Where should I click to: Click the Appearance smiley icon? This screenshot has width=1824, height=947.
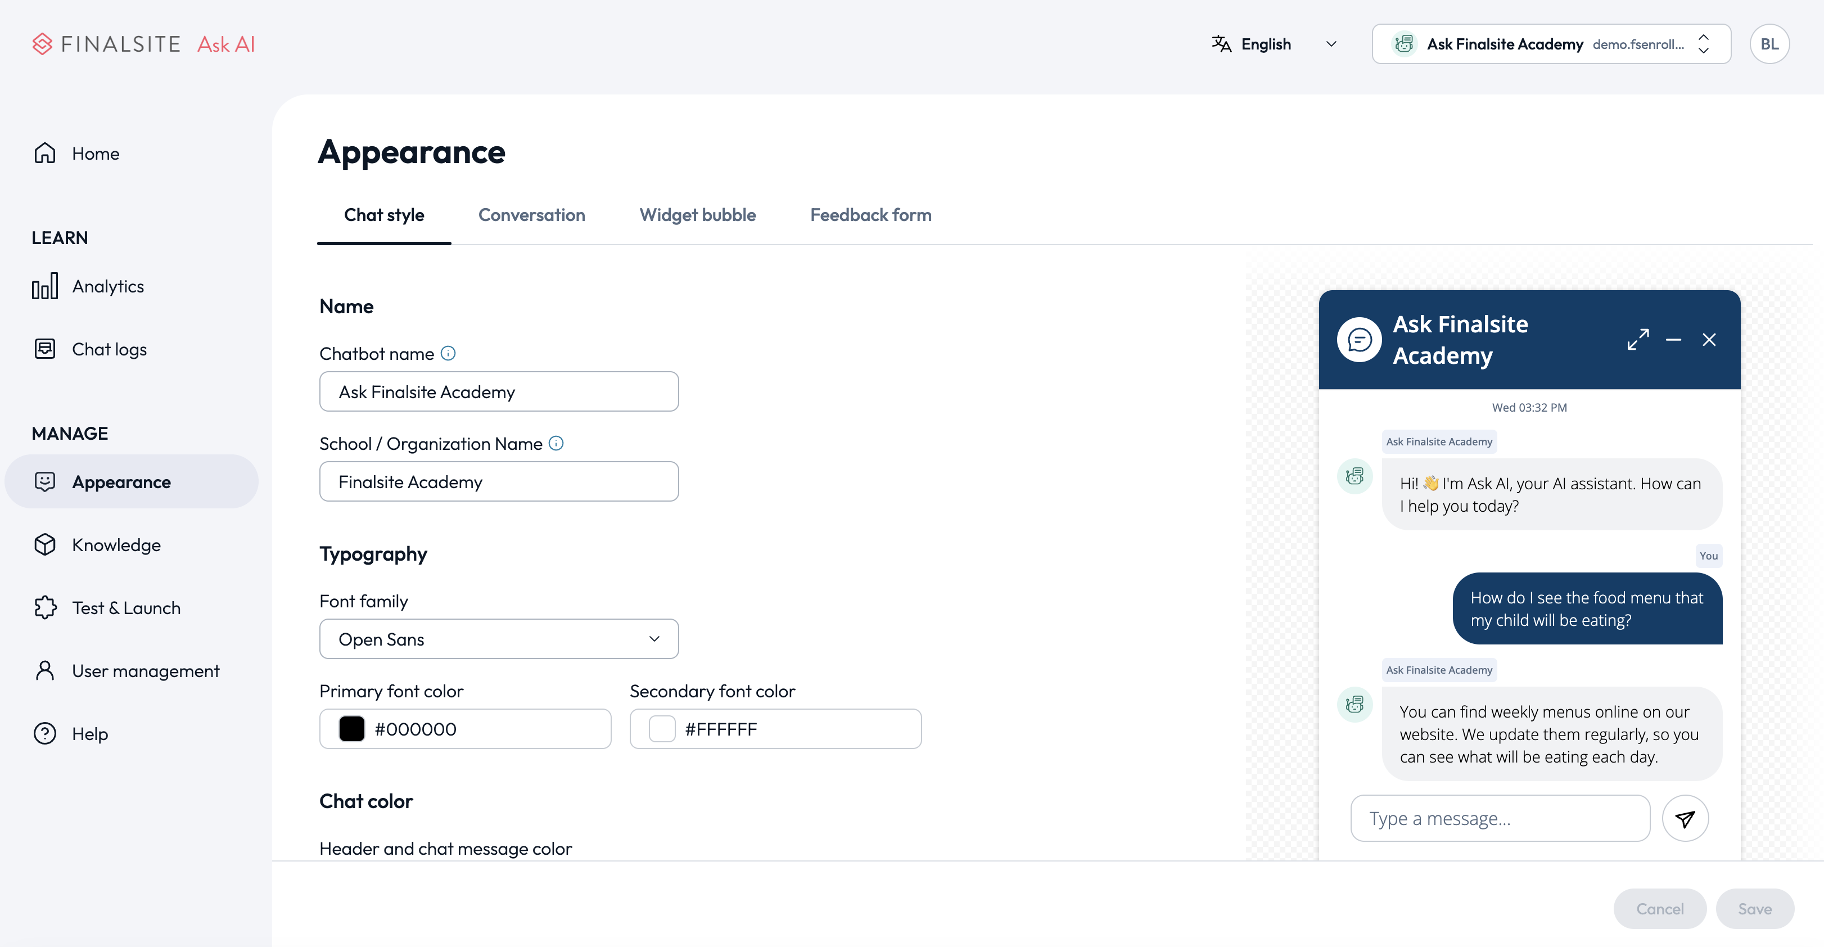tap(44, 481)
